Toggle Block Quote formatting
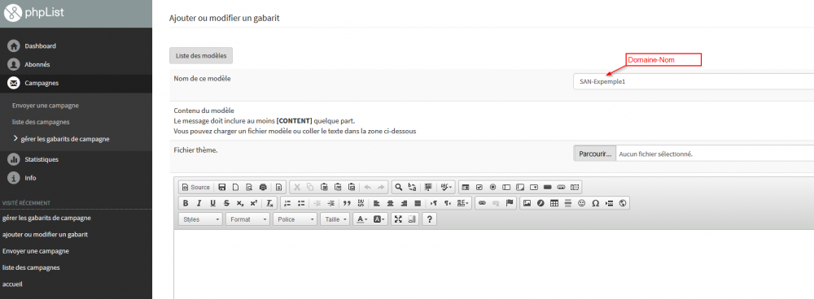Screen dimensions: 814x299 pos(347,203)
